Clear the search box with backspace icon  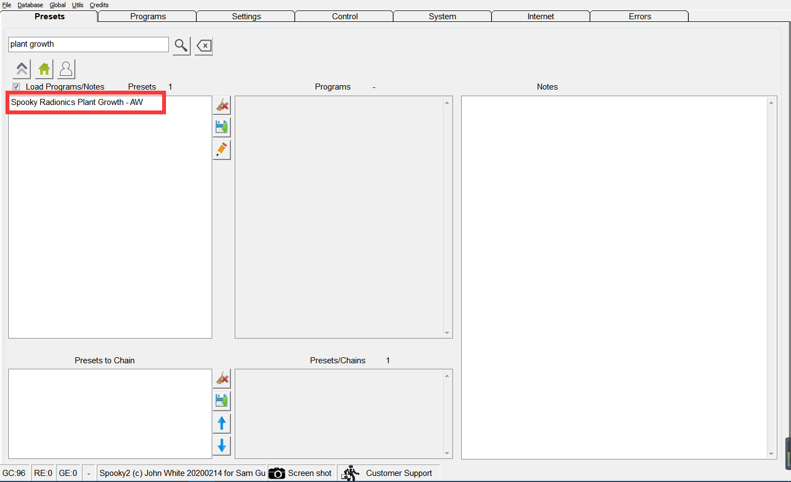click(204, 46)
